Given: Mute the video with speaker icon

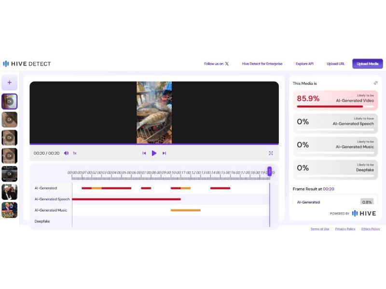Looking at the screenshot, I should 66,153.
